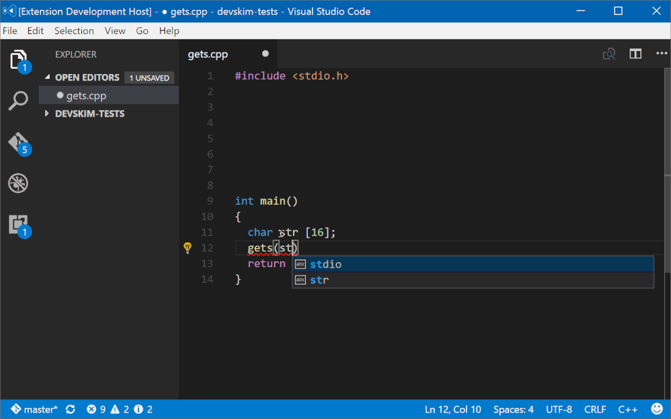671x419 pixels.
Task: Expand the DEVSKIM-TESTS folder section
Action: pos(47,113)
